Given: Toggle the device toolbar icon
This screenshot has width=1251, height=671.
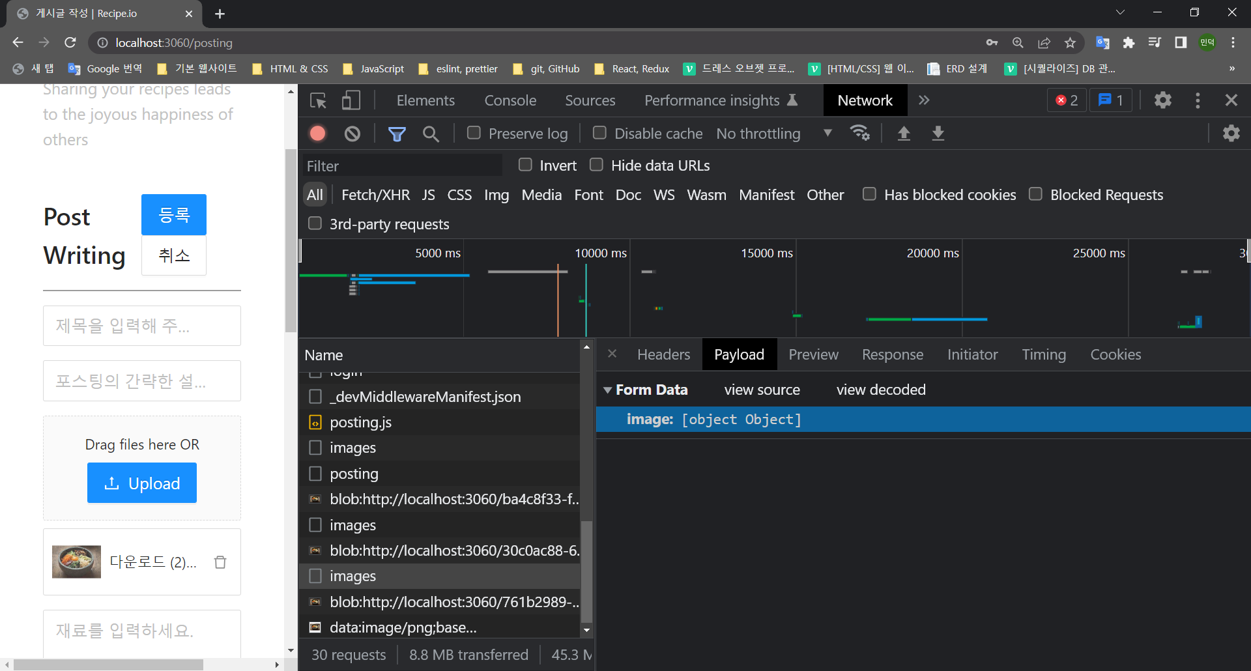Looking at the screenshot, I should click(351, 100).
